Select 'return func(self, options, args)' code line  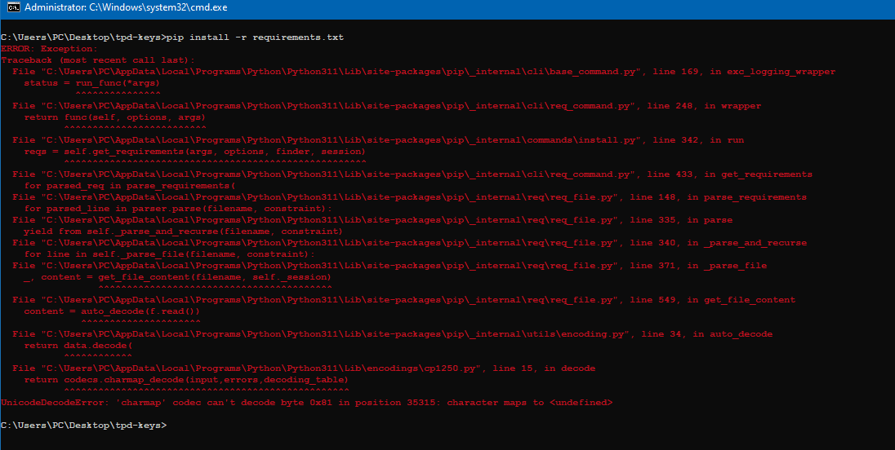[115, 117]
